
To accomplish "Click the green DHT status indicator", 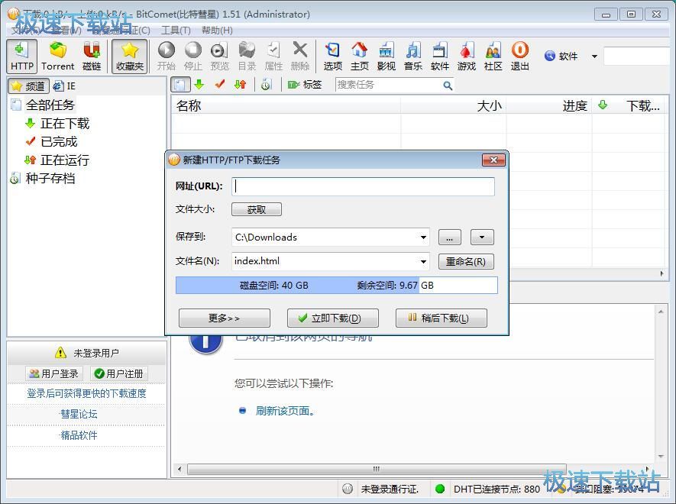I will pos(440,489).
